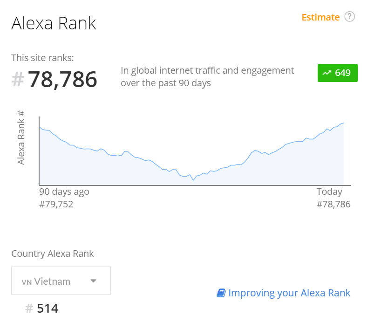Click the question mark help icon
This screenshot has height=329, width=368.
click(x=349, y=17)
